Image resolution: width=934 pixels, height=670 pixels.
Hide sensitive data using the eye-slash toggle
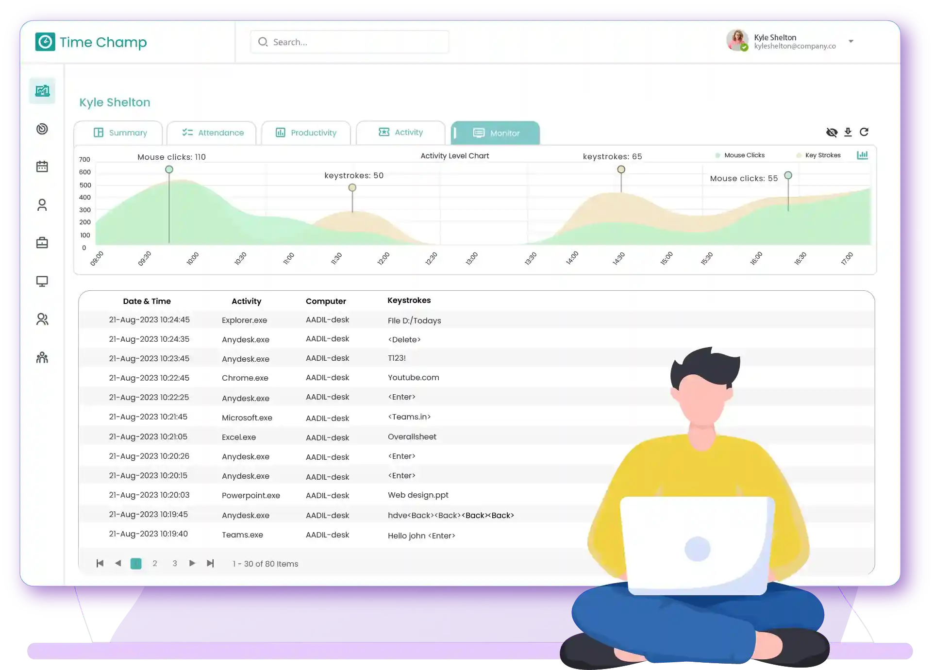[x=832, y=132]
